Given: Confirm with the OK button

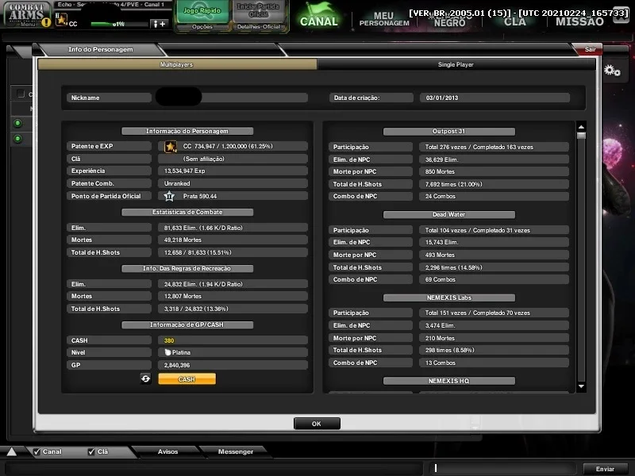Looking at the screenshot, I should click(317, 424).
